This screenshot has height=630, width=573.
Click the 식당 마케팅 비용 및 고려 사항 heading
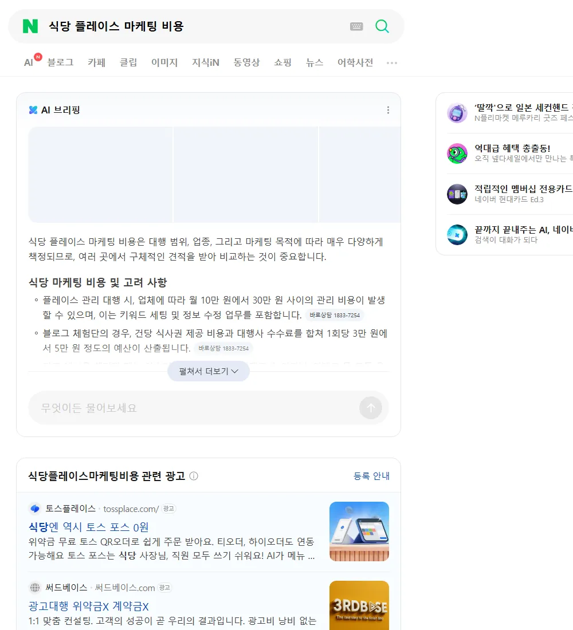98,282
